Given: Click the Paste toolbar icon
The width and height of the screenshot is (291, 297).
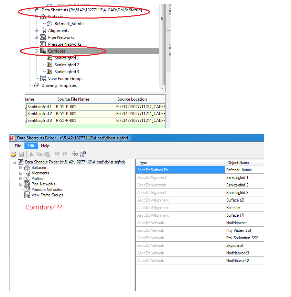Looking at the screenshot, I should [x=47, y=154].
